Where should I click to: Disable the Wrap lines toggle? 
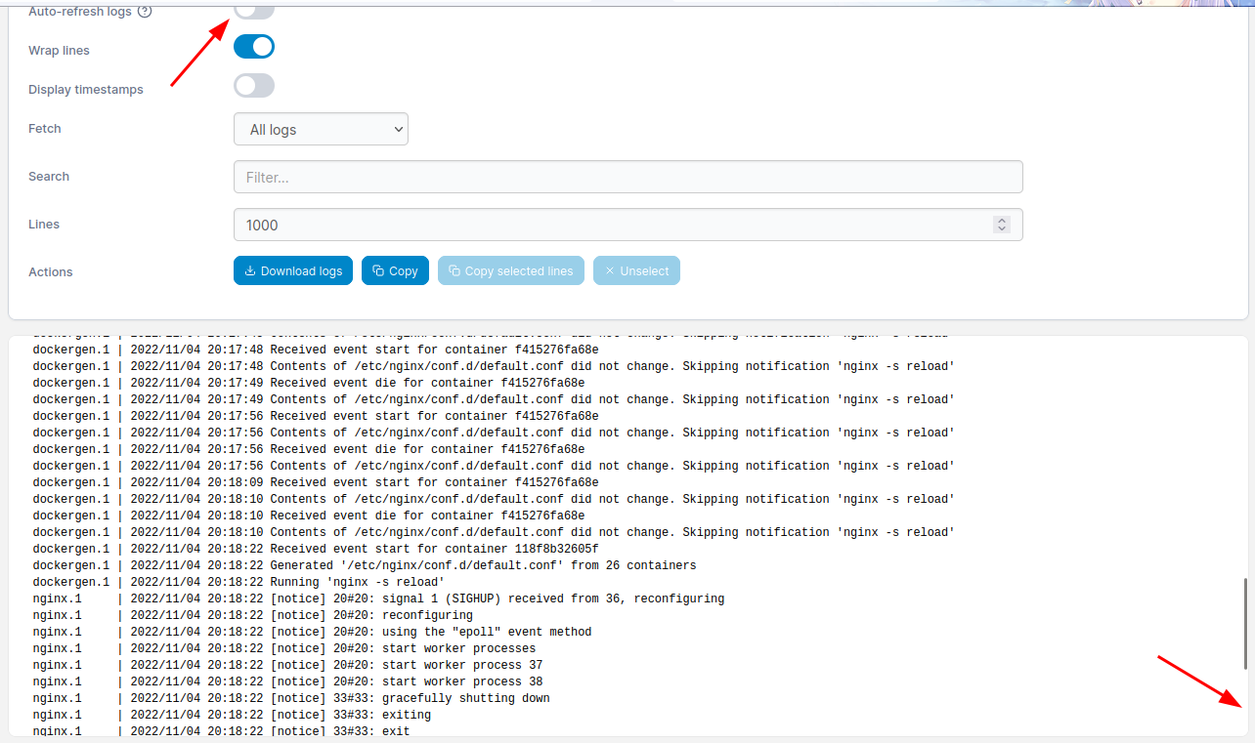[x=254, y=46]
